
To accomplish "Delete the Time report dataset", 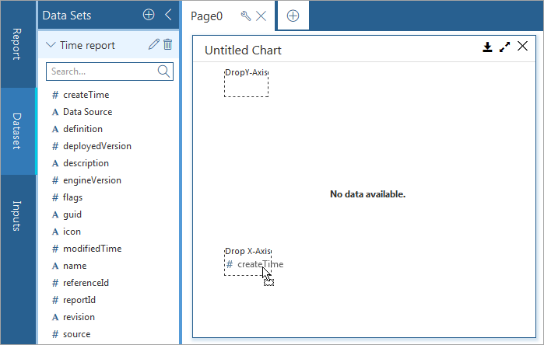I will (x=167, y=45).
